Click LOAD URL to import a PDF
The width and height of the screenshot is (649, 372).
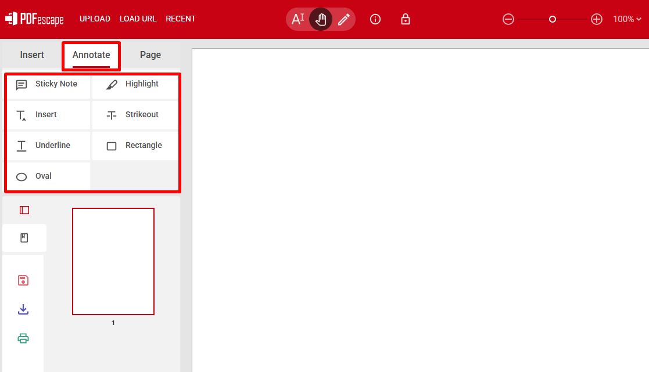pyautogui.click(x=138, y=19)
